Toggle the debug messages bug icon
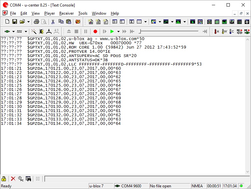Screen dimensions: 251x189 pos(41,32)
